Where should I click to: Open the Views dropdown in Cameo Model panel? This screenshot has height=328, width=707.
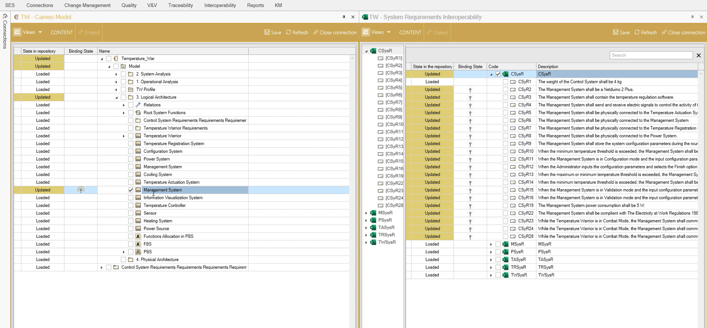[40, 32]
